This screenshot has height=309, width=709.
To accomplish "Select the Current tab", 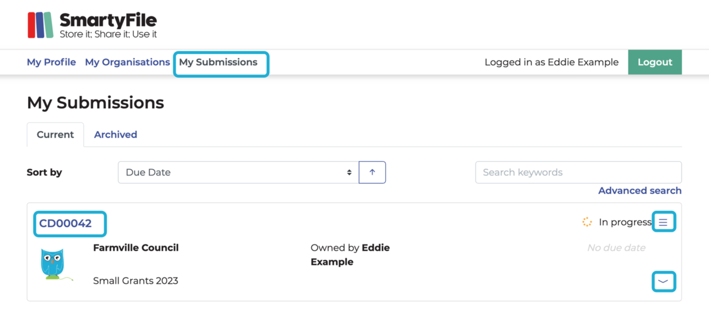I will coord(55,135).
